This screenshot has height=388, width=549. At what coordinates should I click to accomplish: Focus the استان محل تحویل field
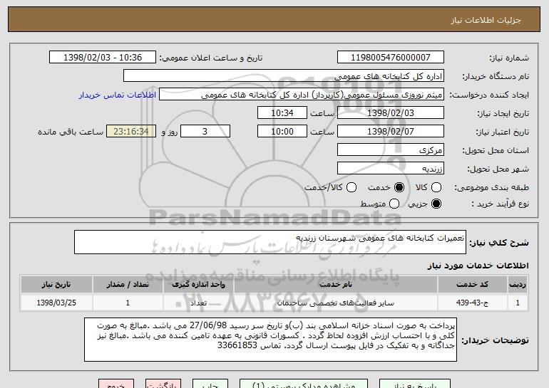click(x=389, y=150)
